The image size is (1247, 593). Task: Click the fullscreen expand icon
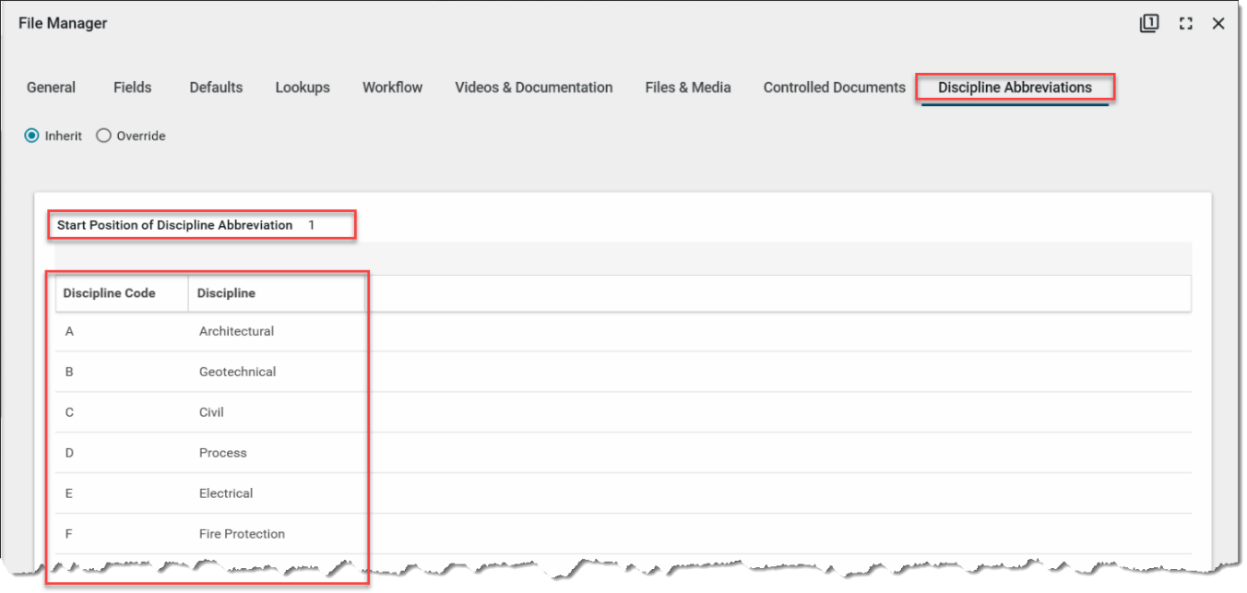click(x=1186, y=24)
